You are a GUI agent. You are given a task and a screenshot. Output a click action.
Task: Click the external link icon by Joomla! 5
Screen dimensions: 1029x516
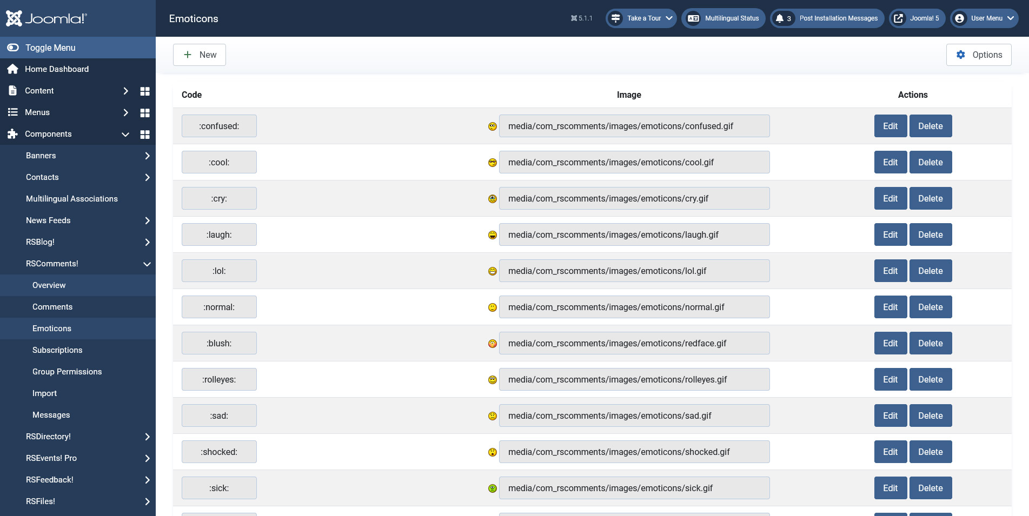(x=898, y=18)
